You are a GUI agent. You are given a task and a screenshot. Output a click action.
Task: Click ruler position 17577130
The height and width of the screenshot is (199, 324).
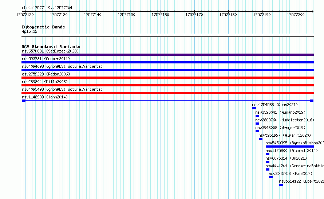click(59, 15)
